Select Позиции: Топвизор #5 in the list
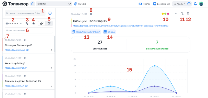 click(x=18, y=45)
